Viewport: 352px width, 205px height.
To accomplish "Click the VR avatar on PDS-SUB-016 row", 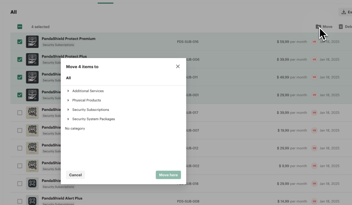I will pos(314,42).
